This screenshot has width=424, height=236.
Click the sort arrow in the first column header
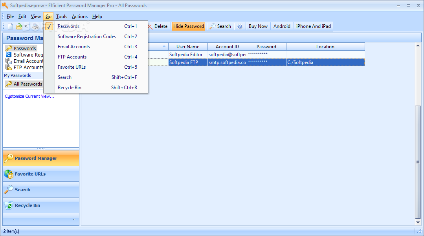[164, 46]
